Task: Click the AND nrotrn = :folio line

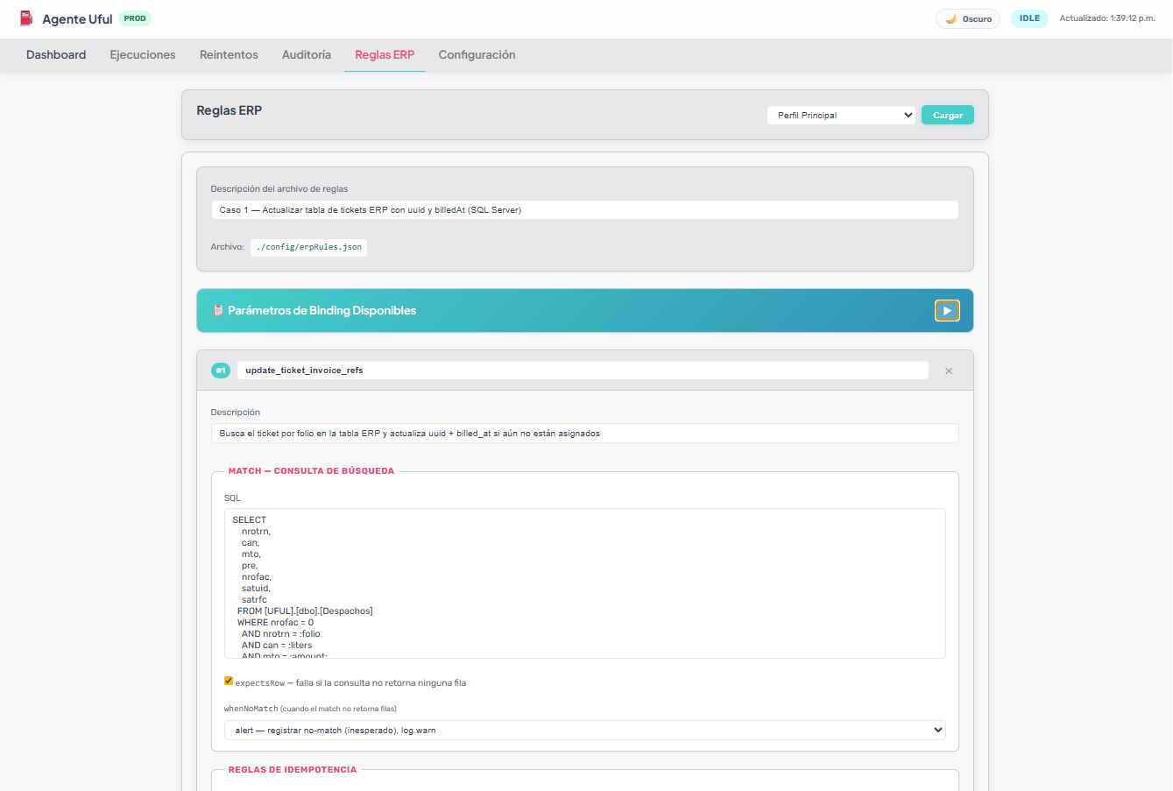Action: click(x=281, y=634)
